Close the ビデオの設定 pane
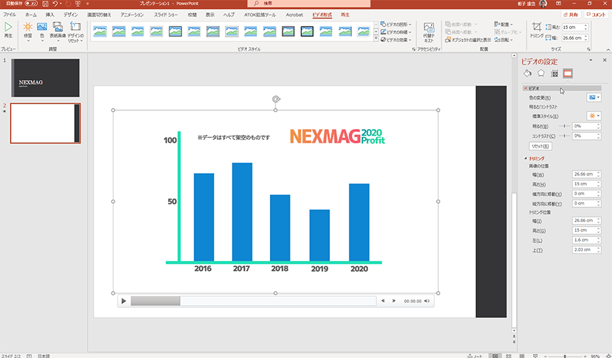The image size is (612, 358). click(605, 60)
